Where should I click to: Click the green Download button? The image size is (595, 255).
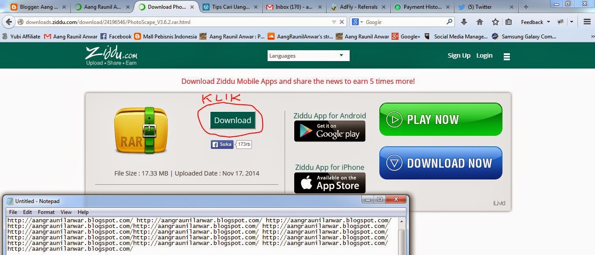coord(233,120)
